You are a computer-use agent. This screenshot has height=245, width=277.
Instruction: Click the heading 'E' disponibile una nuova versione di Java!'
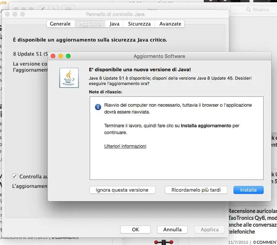(140, 69)
